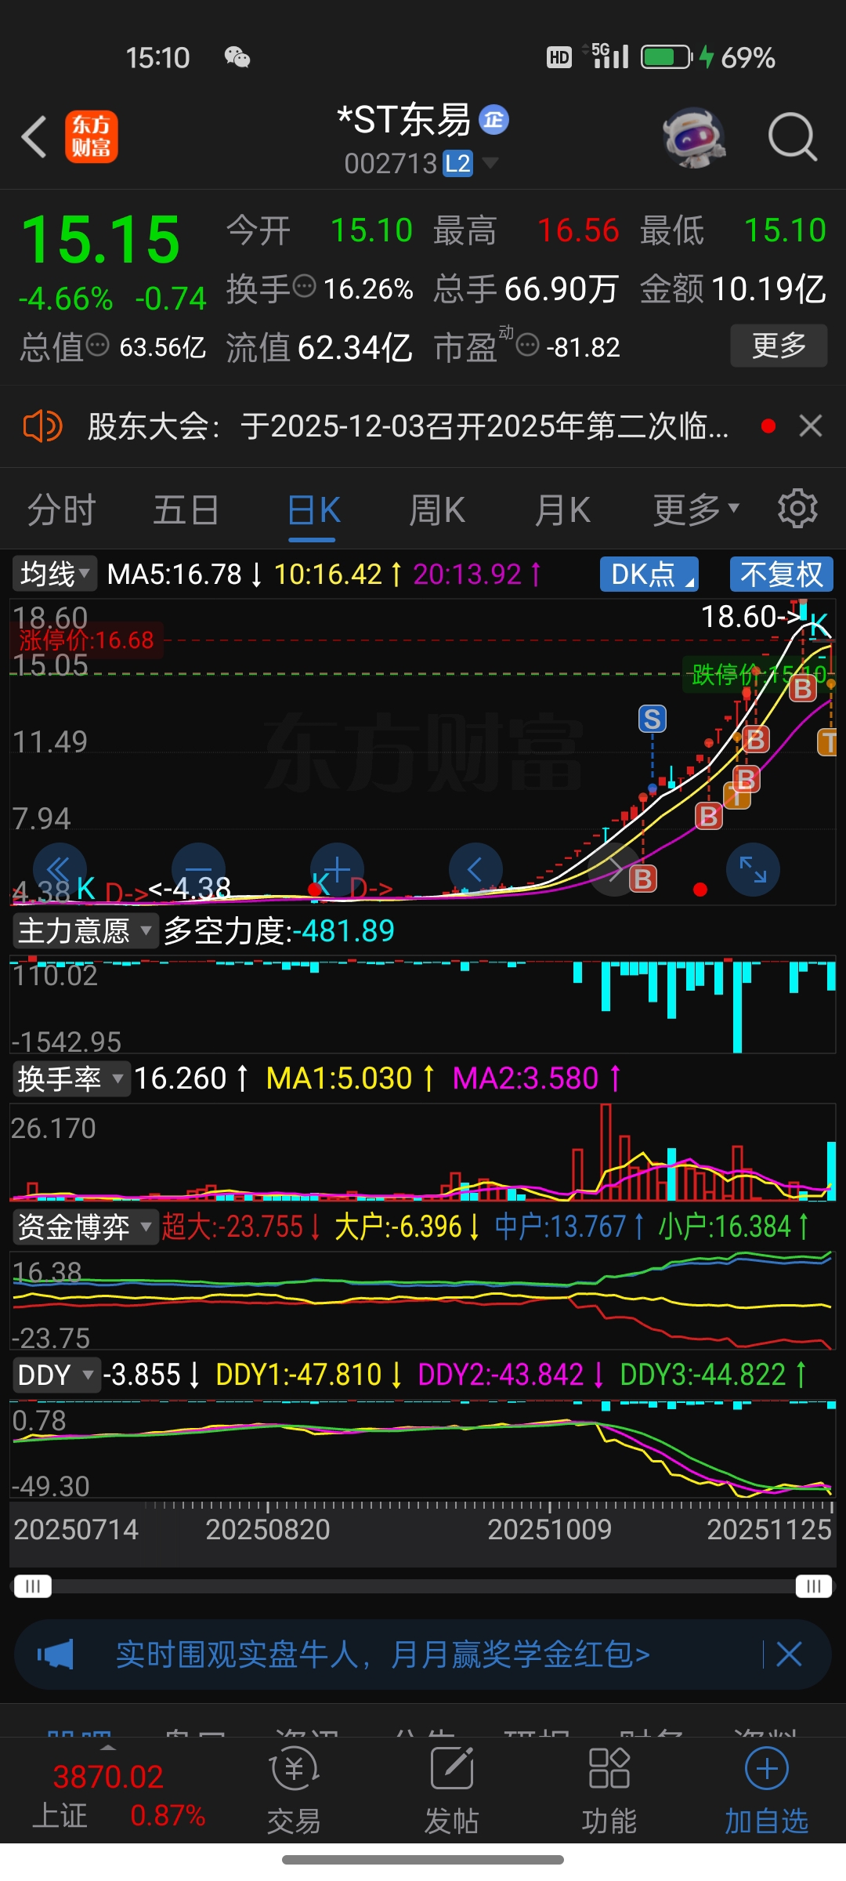Tap the red announcement dot indicator

pyautogui.click(x=768, y=426)
